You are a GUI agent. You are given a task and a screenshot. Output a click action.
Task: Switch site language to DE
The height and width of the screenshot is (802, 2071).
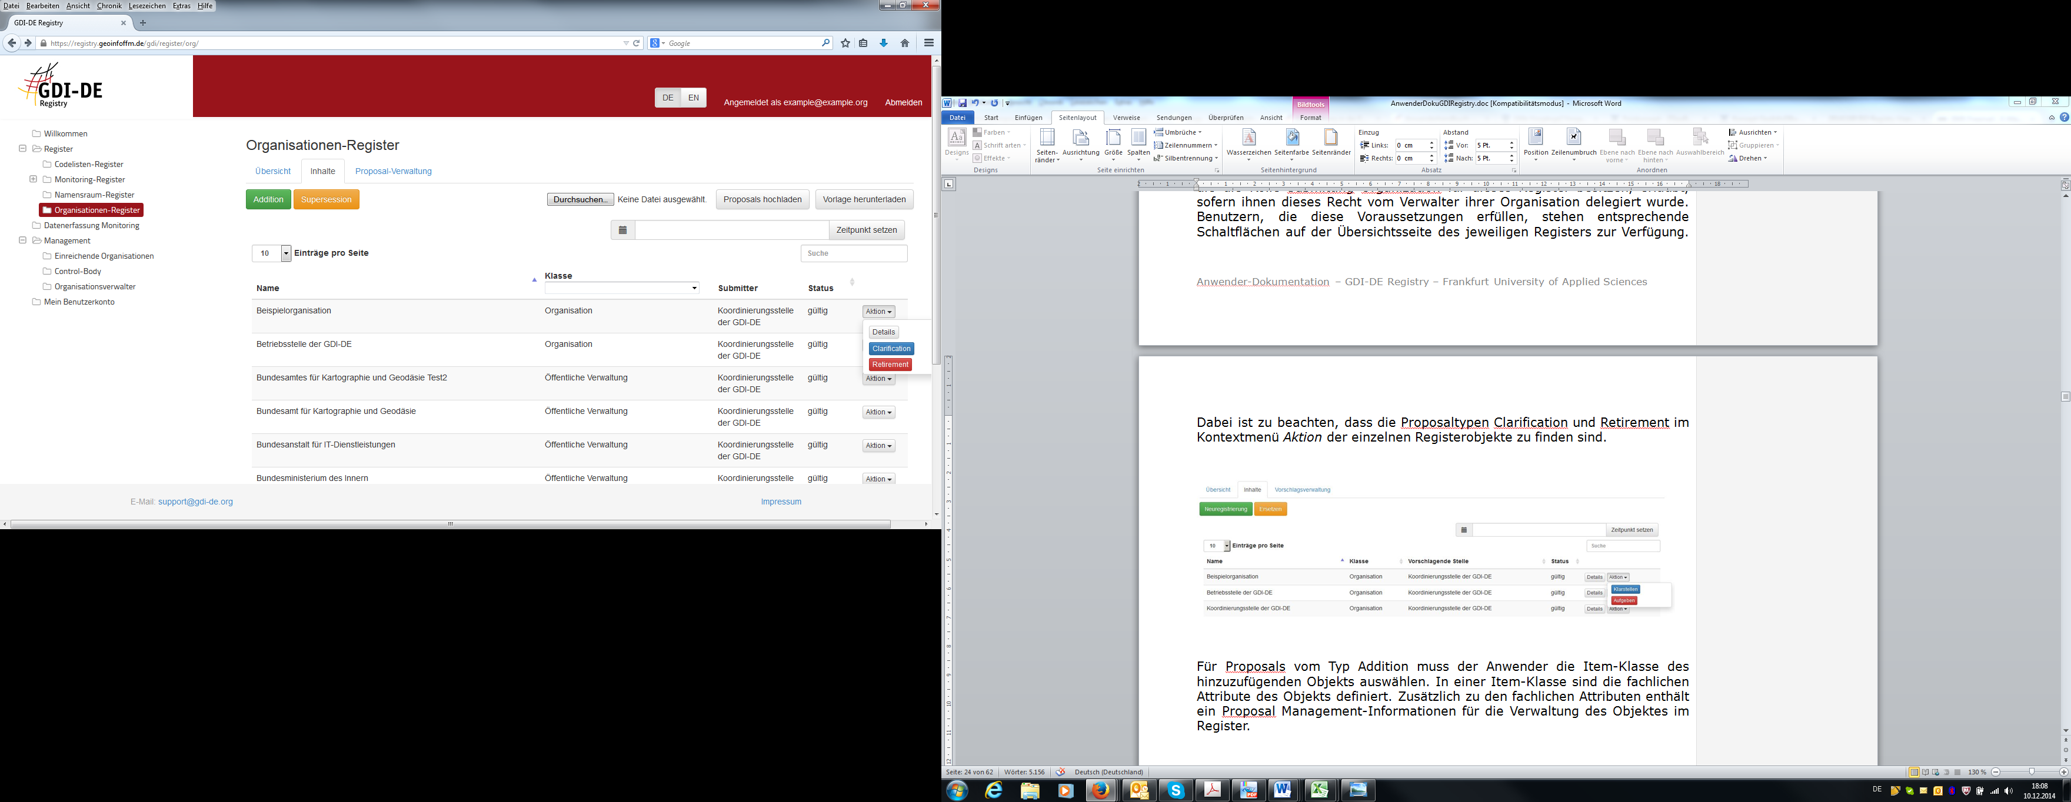click(667, 97)
